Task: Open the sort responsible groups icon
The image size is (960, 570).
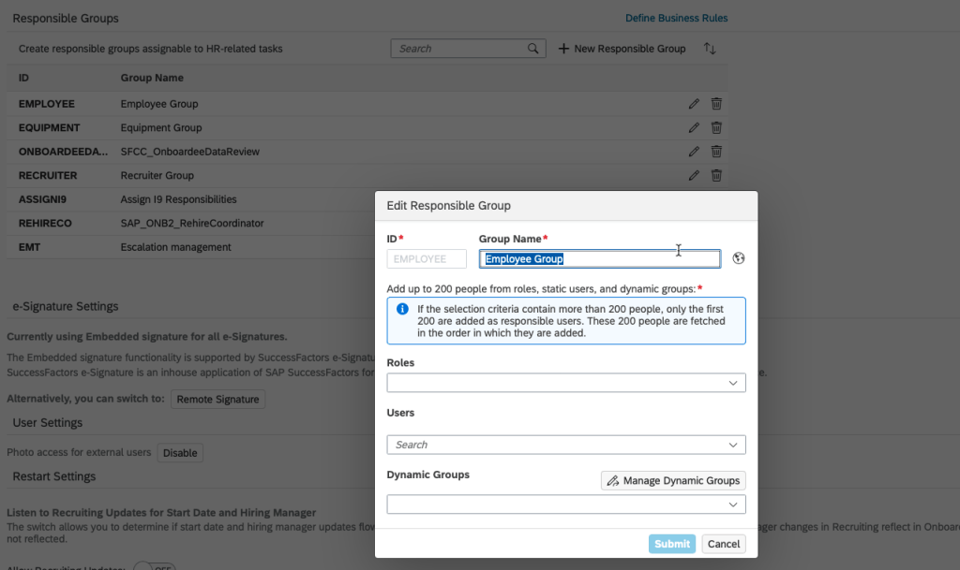Action: point(710,49)
